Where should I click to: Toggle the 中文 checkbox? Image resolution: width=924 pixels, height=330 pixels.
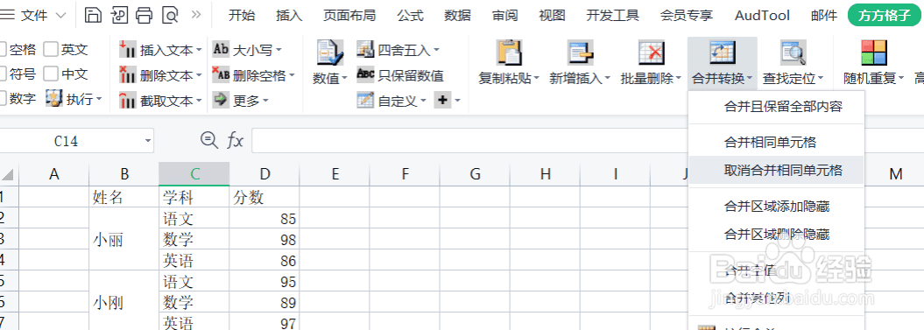[x=51, y=74]
